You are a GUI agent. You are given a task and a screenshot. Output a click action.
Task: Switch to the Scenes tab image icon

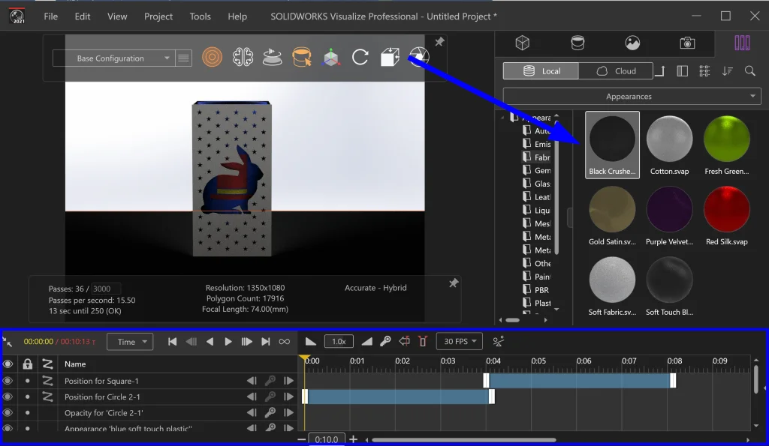pos(632,43)
